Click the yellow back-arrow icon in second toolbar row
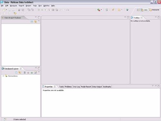This screenshot has height=121, width=161. pos(15,13)
